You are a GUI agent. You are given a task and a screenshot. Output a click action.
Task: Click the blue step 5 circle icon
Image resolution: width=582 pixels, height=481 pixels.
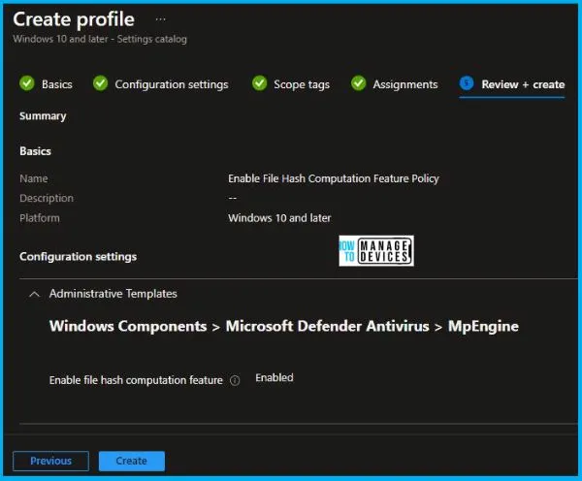pos(467,83)
